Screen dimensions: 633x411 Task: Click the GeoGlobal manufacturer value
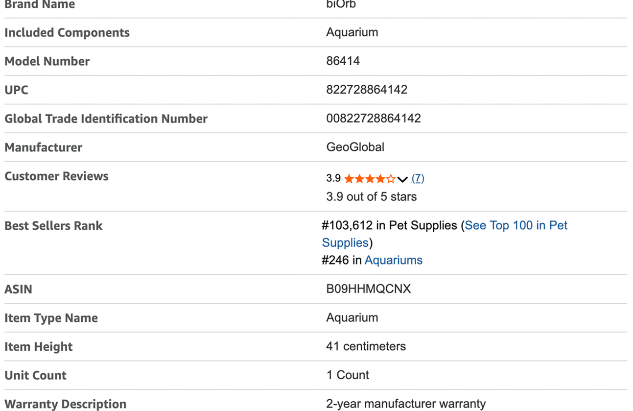pos(355,147)
